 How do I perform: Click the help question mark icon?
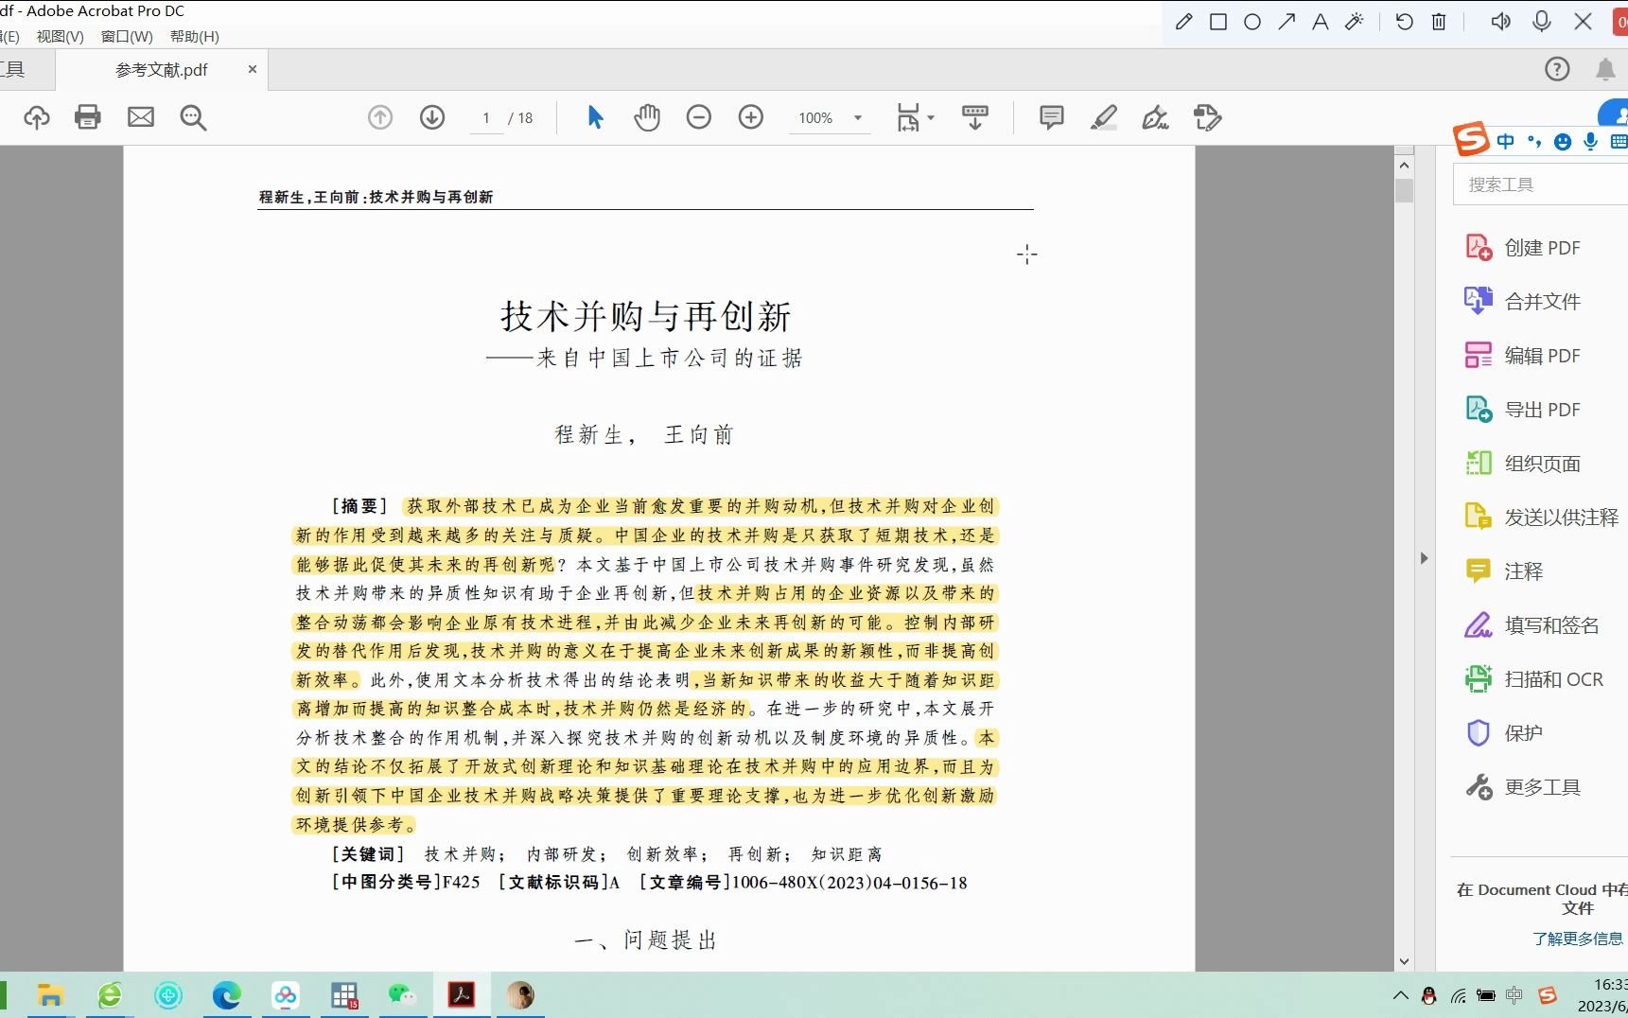click(1557, 69)
